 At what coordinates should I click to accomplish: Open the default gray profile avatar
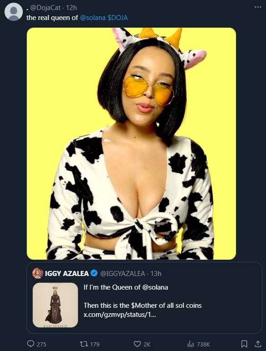click(14, 12)
